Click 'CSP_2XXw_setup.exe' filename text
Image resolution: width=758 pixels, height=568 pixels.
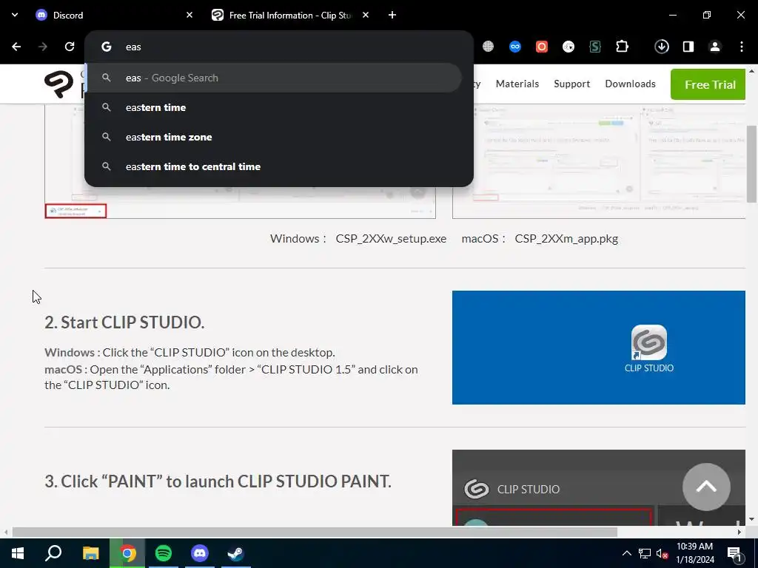(x=391, y=239)
